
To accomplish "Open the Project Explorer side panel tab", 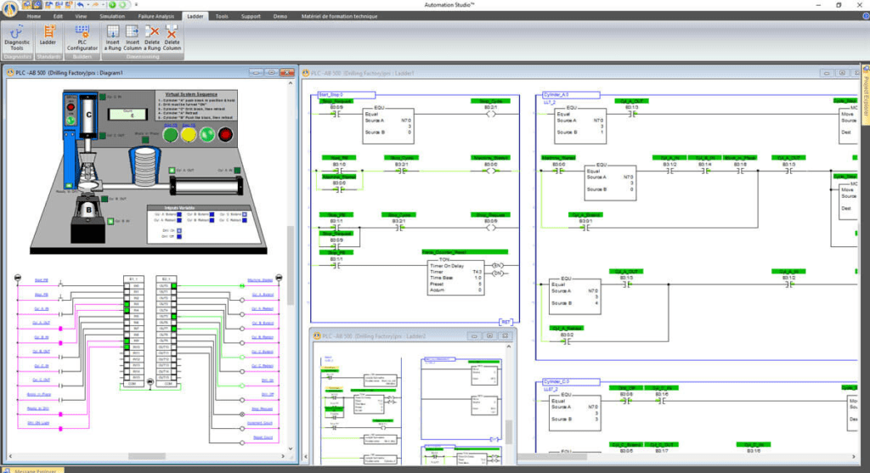I will pyautogui.click(x=865, y=94).
